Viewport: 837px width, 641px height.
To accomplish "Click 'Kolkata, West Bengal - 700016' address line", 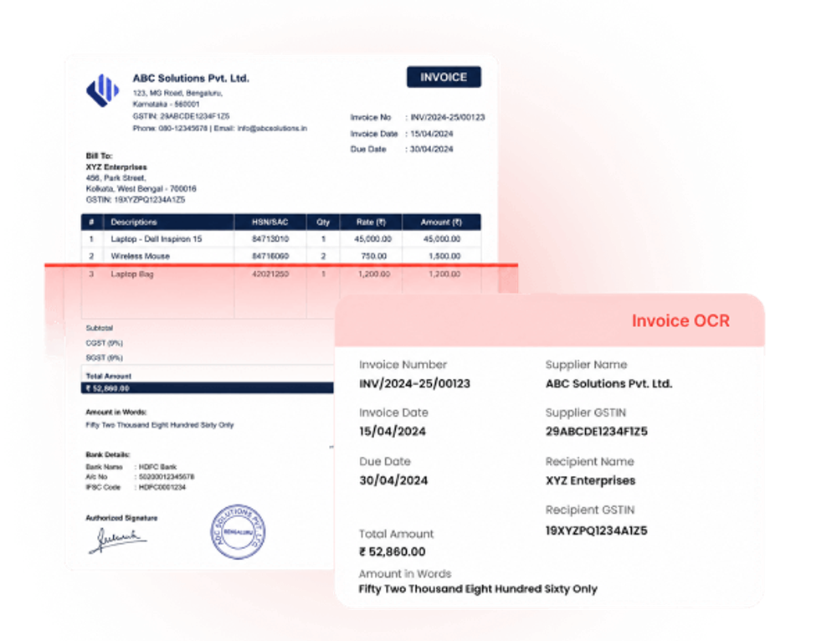I will (141, 188).
